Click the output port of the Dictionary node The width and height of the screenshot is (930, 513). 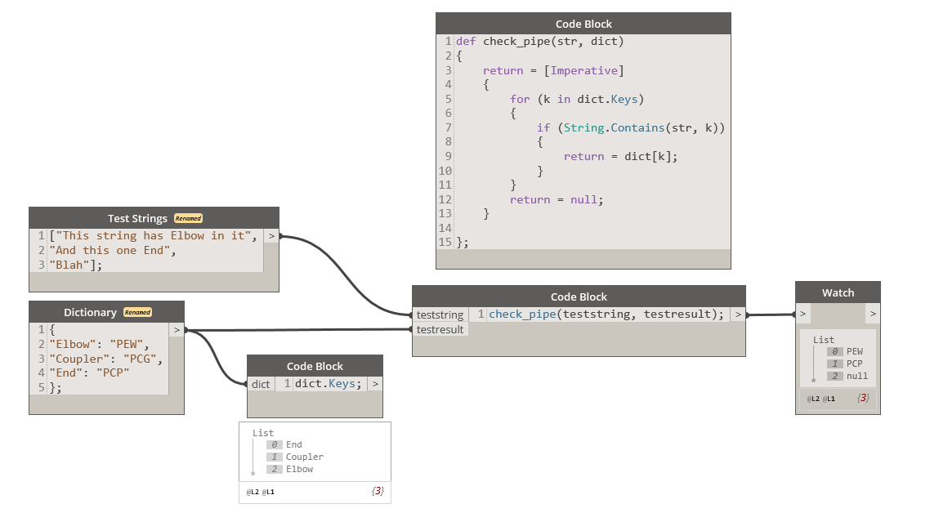click(177, 329)
